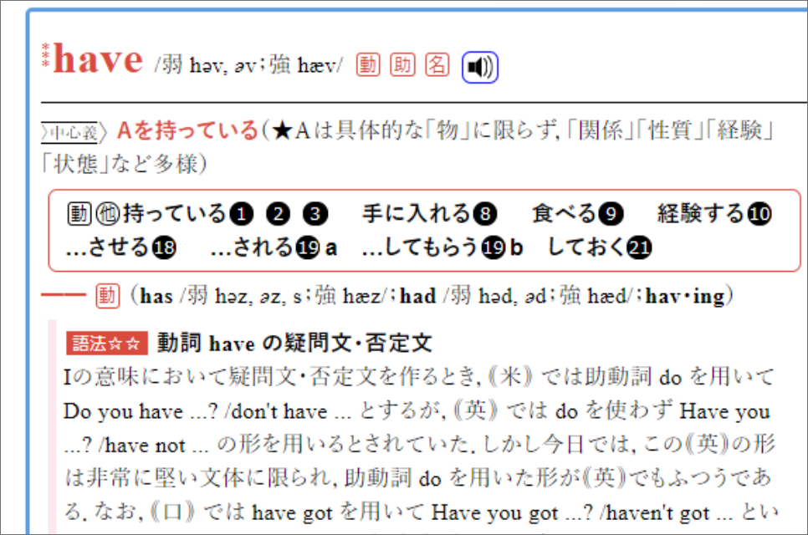Open sense number 2 in summary box
The width and height of the screenshot is (808, 535).
pyautogui.click(x=279, y=214)
